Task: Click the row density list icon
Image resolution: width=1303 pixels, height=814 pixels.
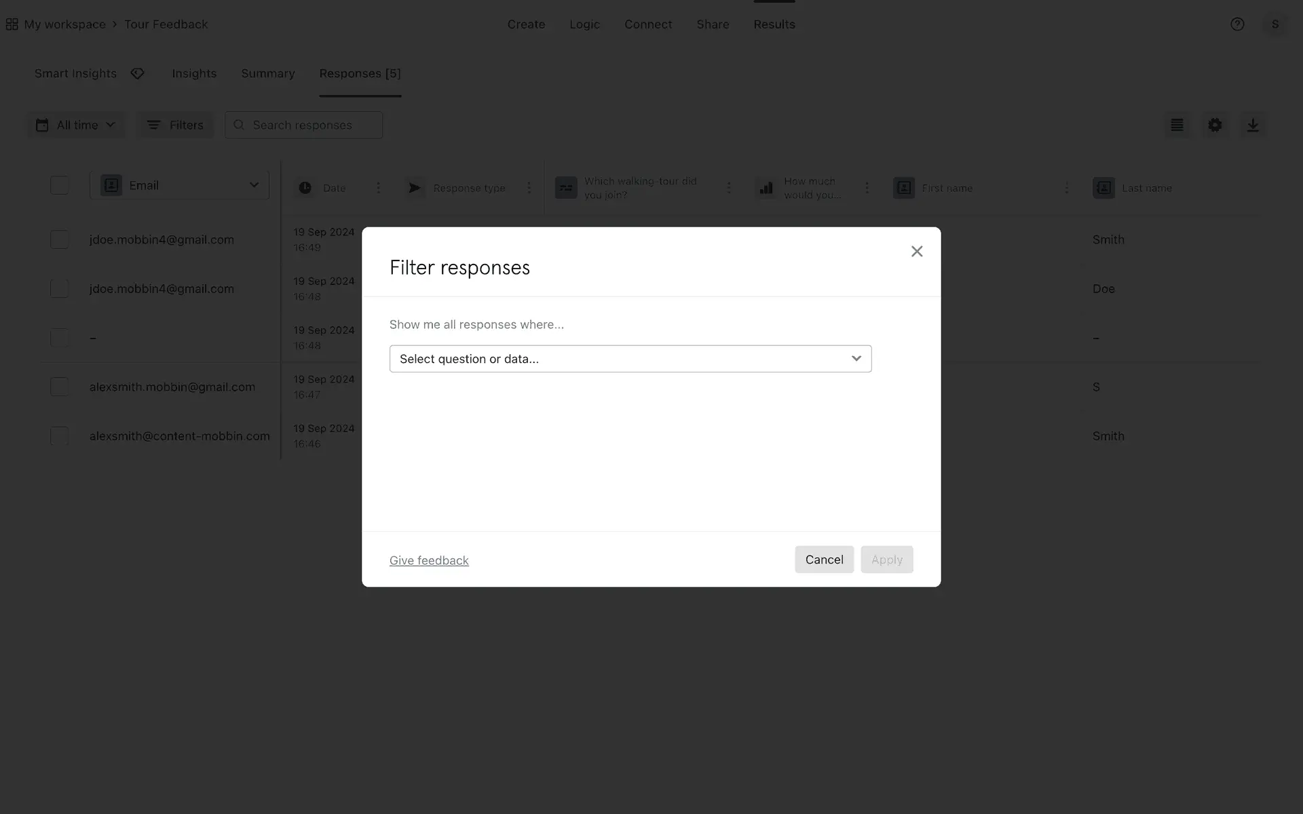Action: coord(1177,125)
